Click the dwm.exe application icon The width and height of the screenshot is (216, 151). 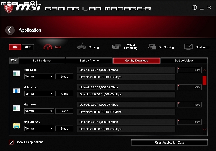coord(16,108)
